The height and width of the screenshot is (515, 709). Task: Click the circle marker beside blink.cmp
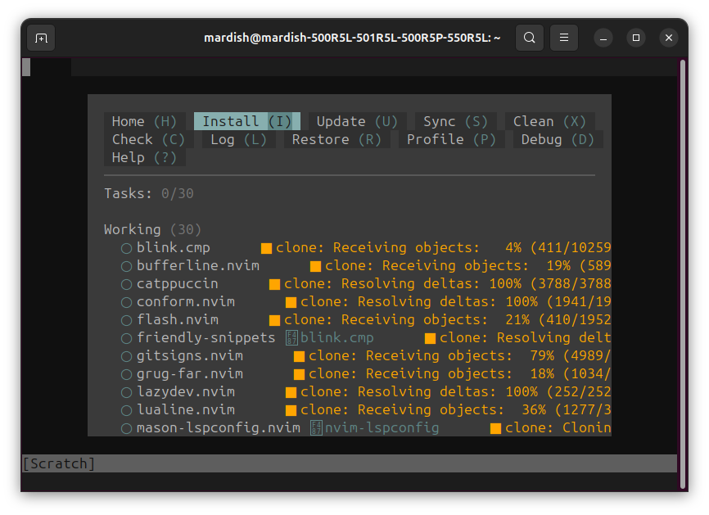tap(126, 248)
